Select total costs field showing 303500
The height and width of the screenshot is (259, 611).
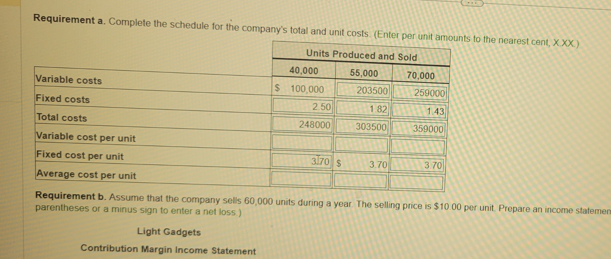click(x=362, y=126)
